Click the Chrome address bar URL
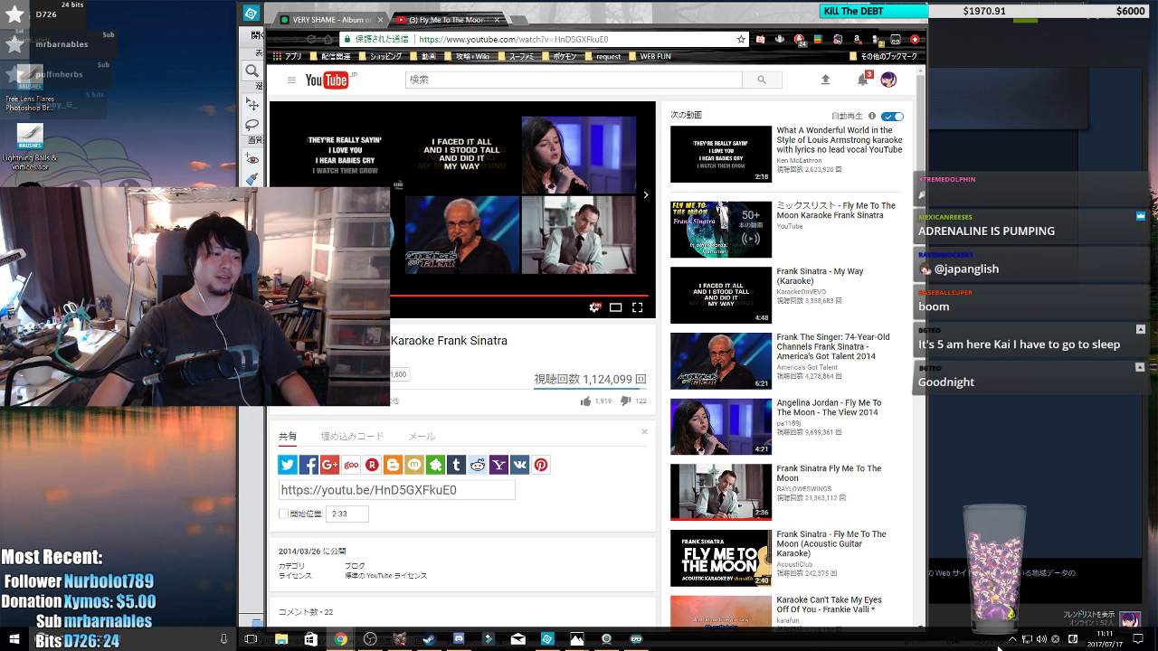Image resolution: width=1158 pixels, height=651 pixels. tap(514, 40)
